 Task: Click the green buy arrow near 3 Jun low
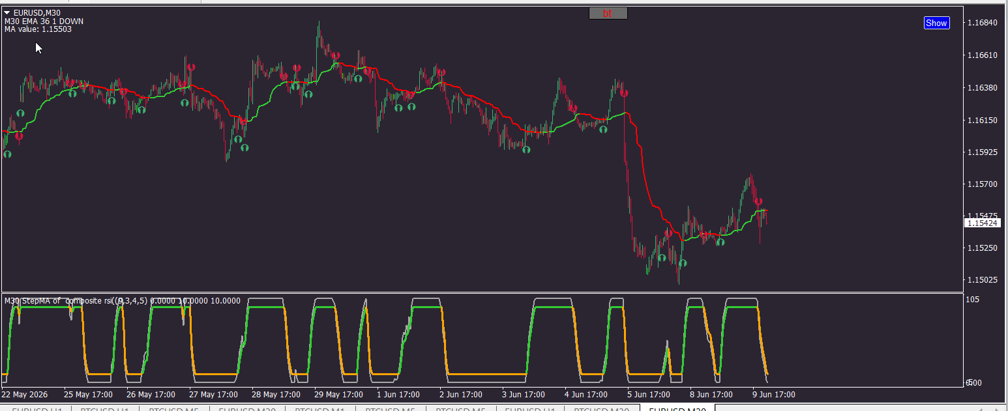coord(526,150)
